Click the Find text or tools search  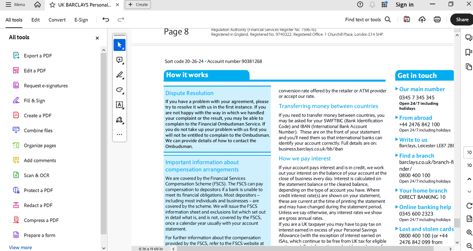pyautogui.click(x=368, y=20)
